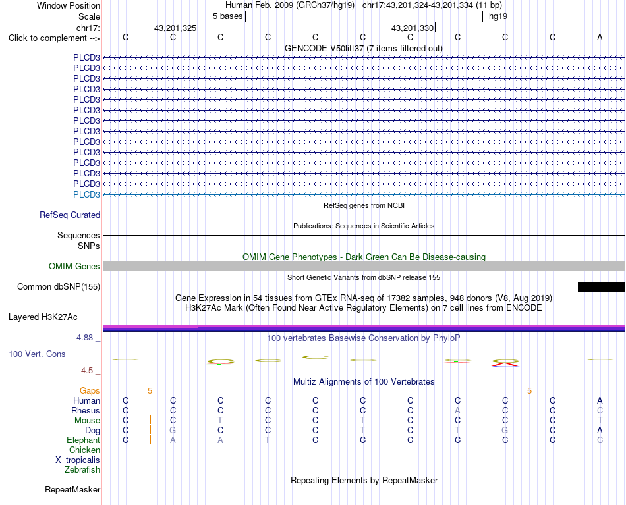Click the -4.5 lower scale value
This screenshot has width=626, height=505.
click(x=86, y=371)
